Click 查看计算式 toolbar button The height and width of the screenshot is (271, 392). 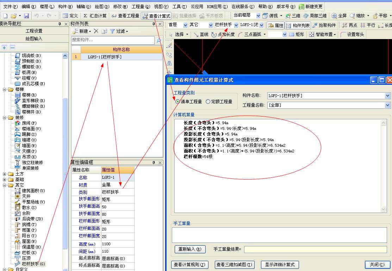click(x=156, y=16)
